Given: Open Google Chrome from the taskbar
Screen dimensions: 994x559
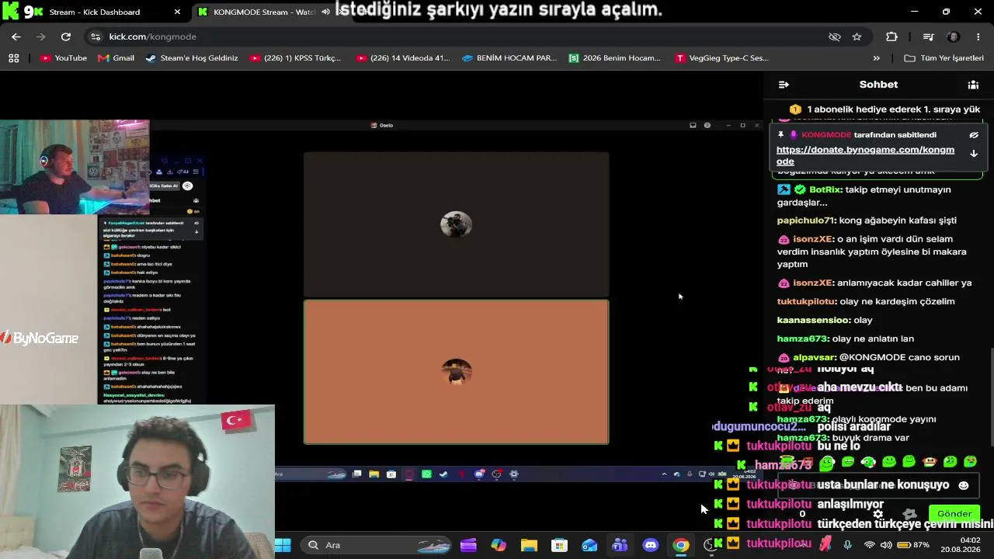Looking at the screenshot, I should tap(680, 545).
